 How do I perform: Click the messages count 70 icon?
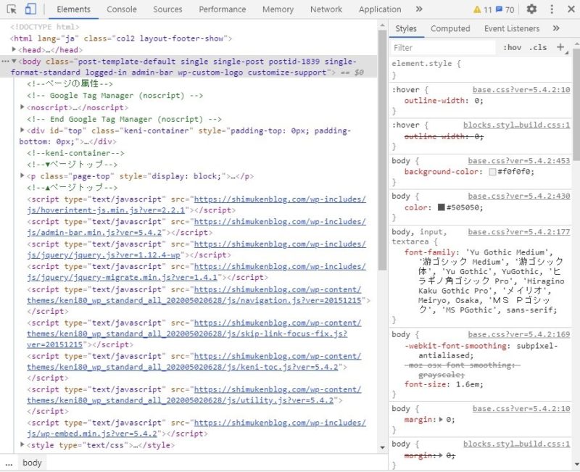click(x=505, y=9)
